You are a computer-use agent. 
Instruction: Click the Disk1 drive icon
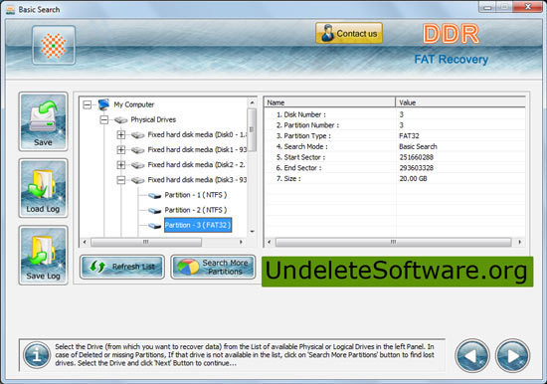[138, 150]
